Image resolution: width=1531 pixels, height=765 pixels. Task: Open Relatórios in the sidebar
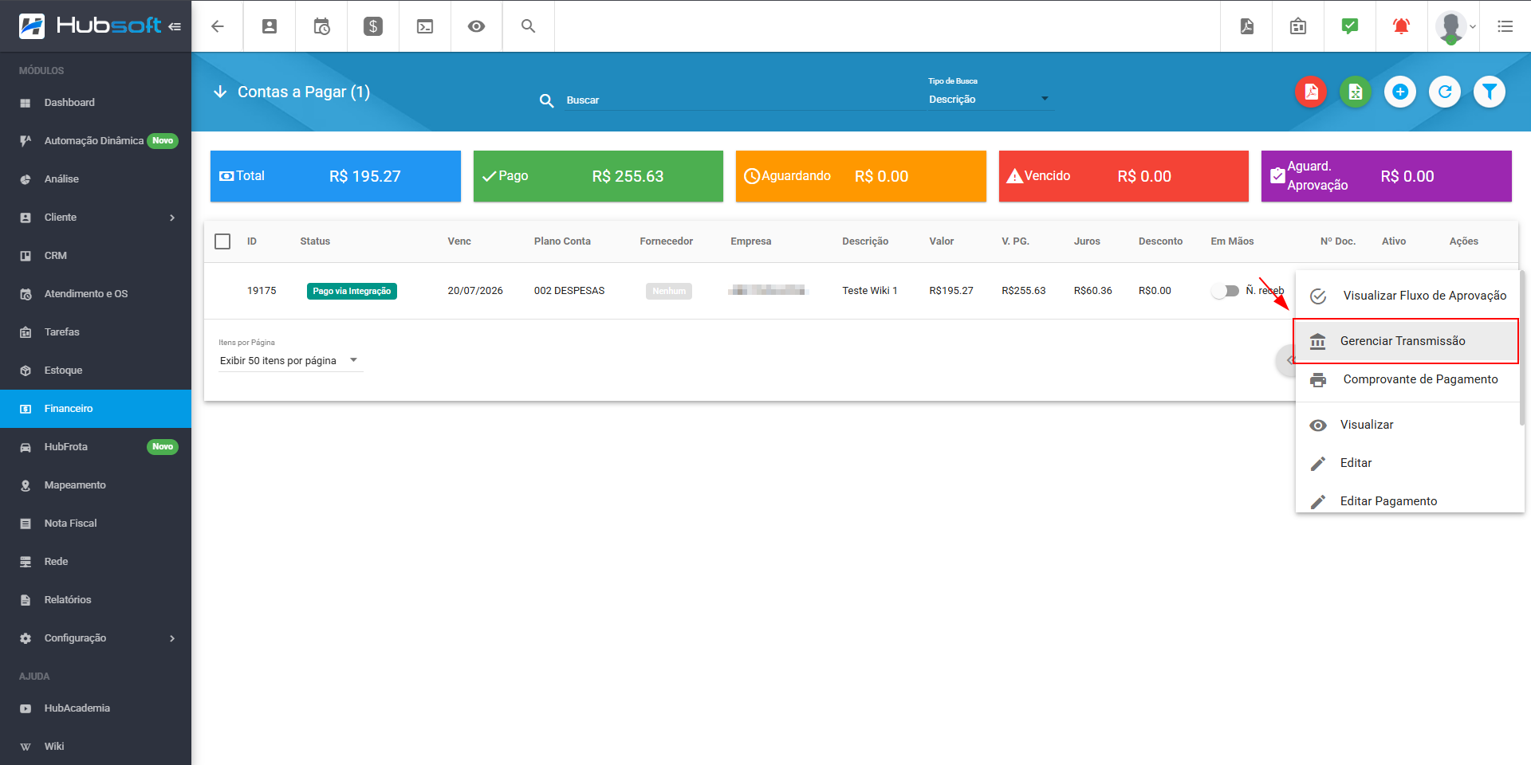pyautogui.click(x=96, y=600)
